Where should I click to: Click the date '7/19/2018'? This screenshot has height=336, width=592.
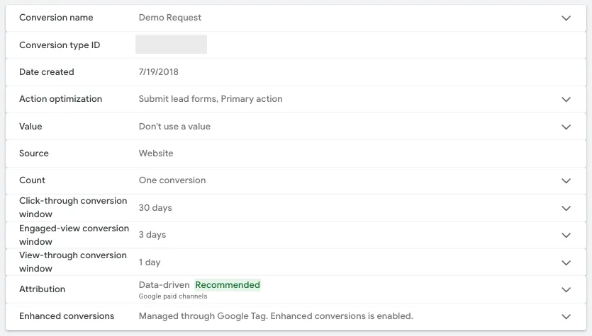tap(159, 72)
